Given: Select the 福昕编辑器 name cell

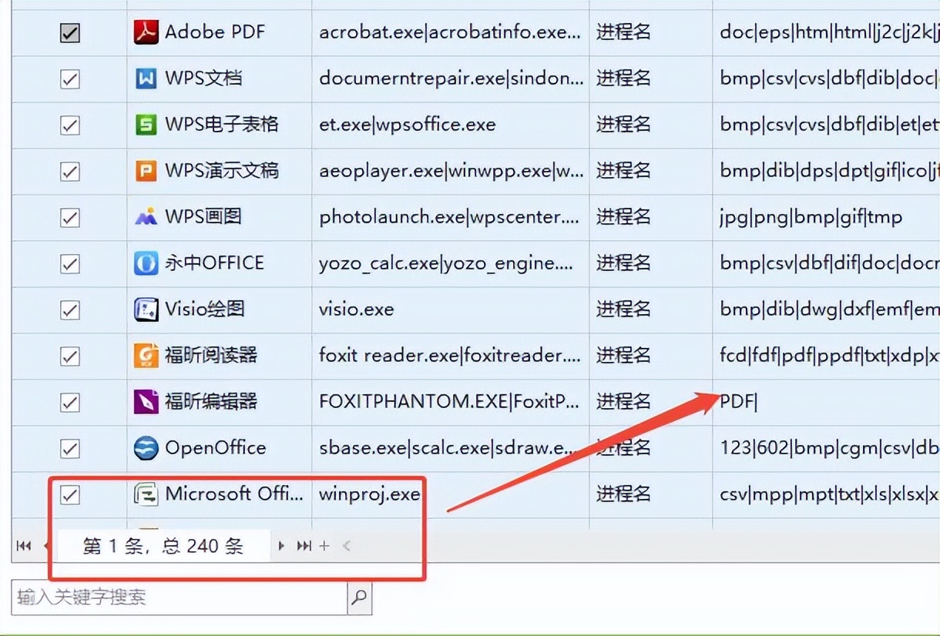Looking at the screenshot, I should 220,402.
